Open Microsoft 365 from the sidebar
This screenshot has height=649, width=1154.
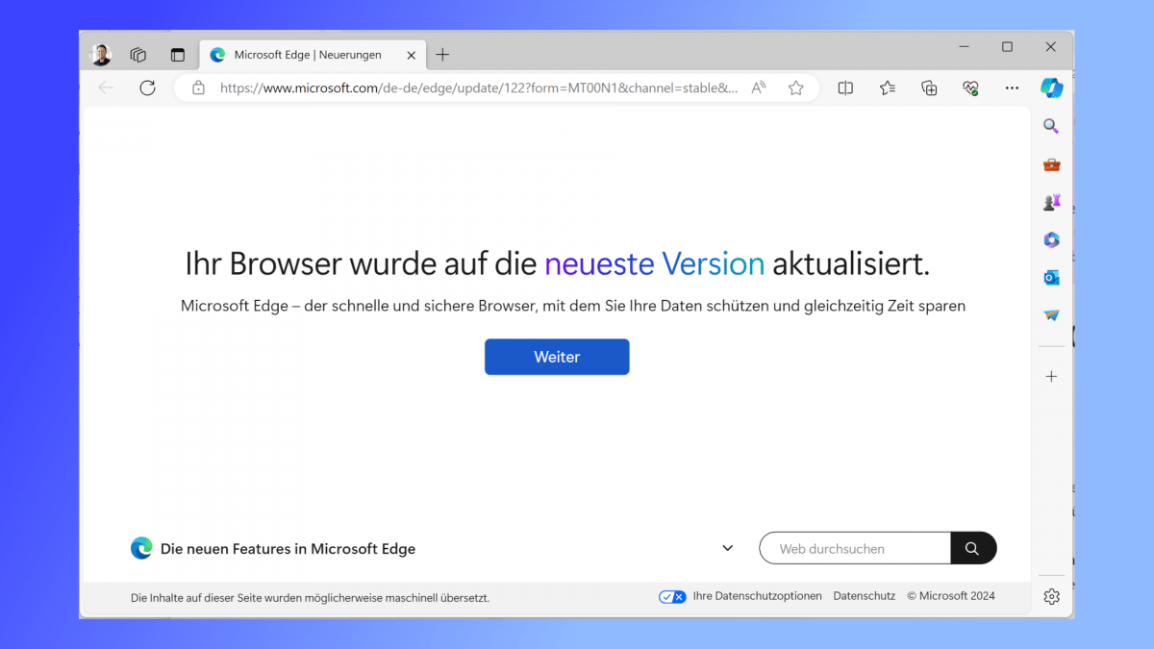click(x=1051, y=239)
